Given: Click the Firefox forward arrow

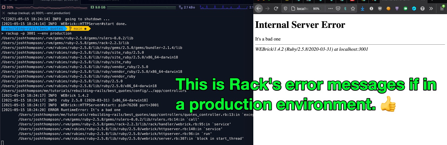Looking at the screenshot, I should [267, 8].
